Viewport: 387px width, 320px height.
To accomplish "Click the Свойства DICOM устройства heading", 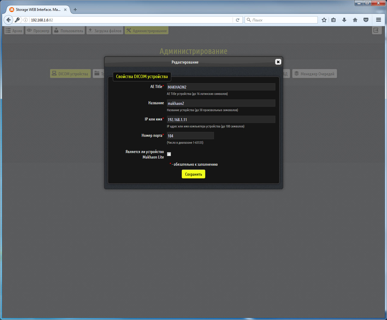I will click(142, 77).
